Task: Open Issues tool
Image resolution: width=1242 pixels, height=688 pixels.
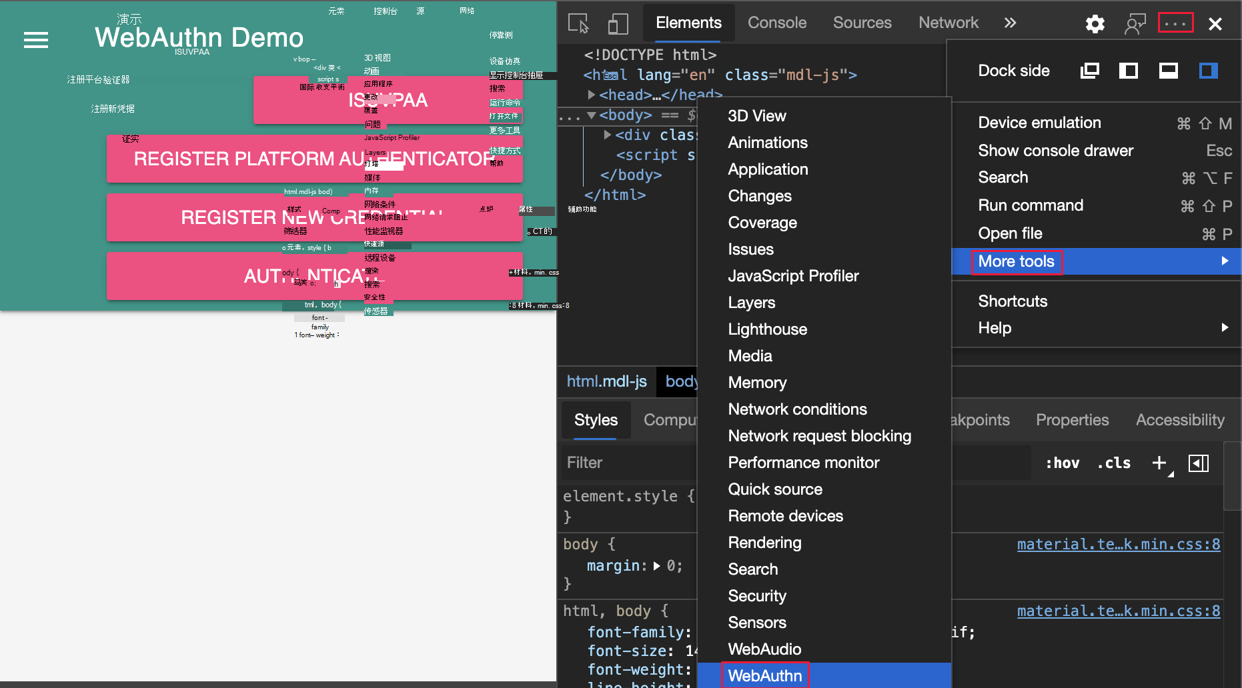Action: coord(824,249)
